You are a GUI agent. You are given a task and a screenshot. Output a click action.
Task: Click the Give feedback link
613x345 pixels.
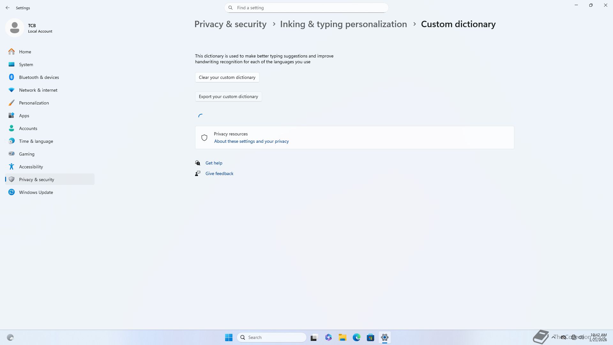point(219,173)
